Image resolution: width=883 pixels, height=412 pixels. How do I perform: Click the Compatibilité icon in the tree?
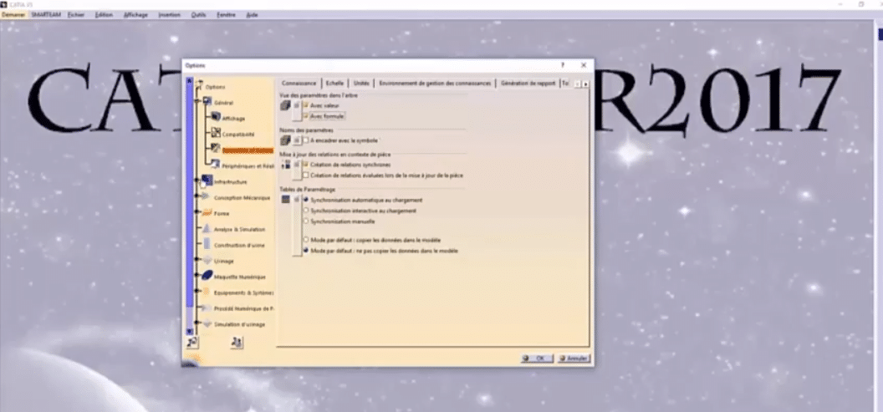tap(216, 134)
